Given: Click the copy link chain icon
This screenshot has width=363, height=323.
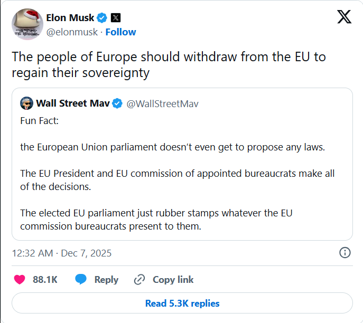Looking at the screenshot, I should click(x=139, y=280).
